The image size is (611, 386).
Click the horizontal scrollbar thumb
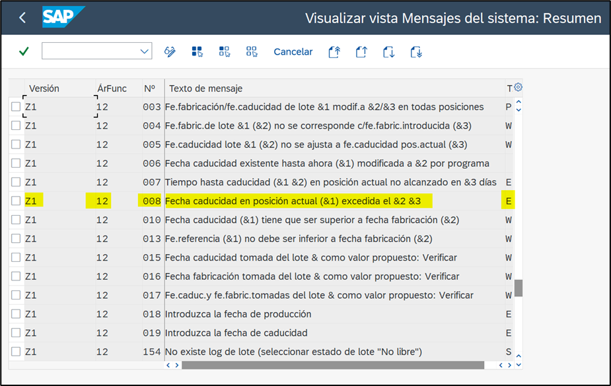click(x=333, y=365)
